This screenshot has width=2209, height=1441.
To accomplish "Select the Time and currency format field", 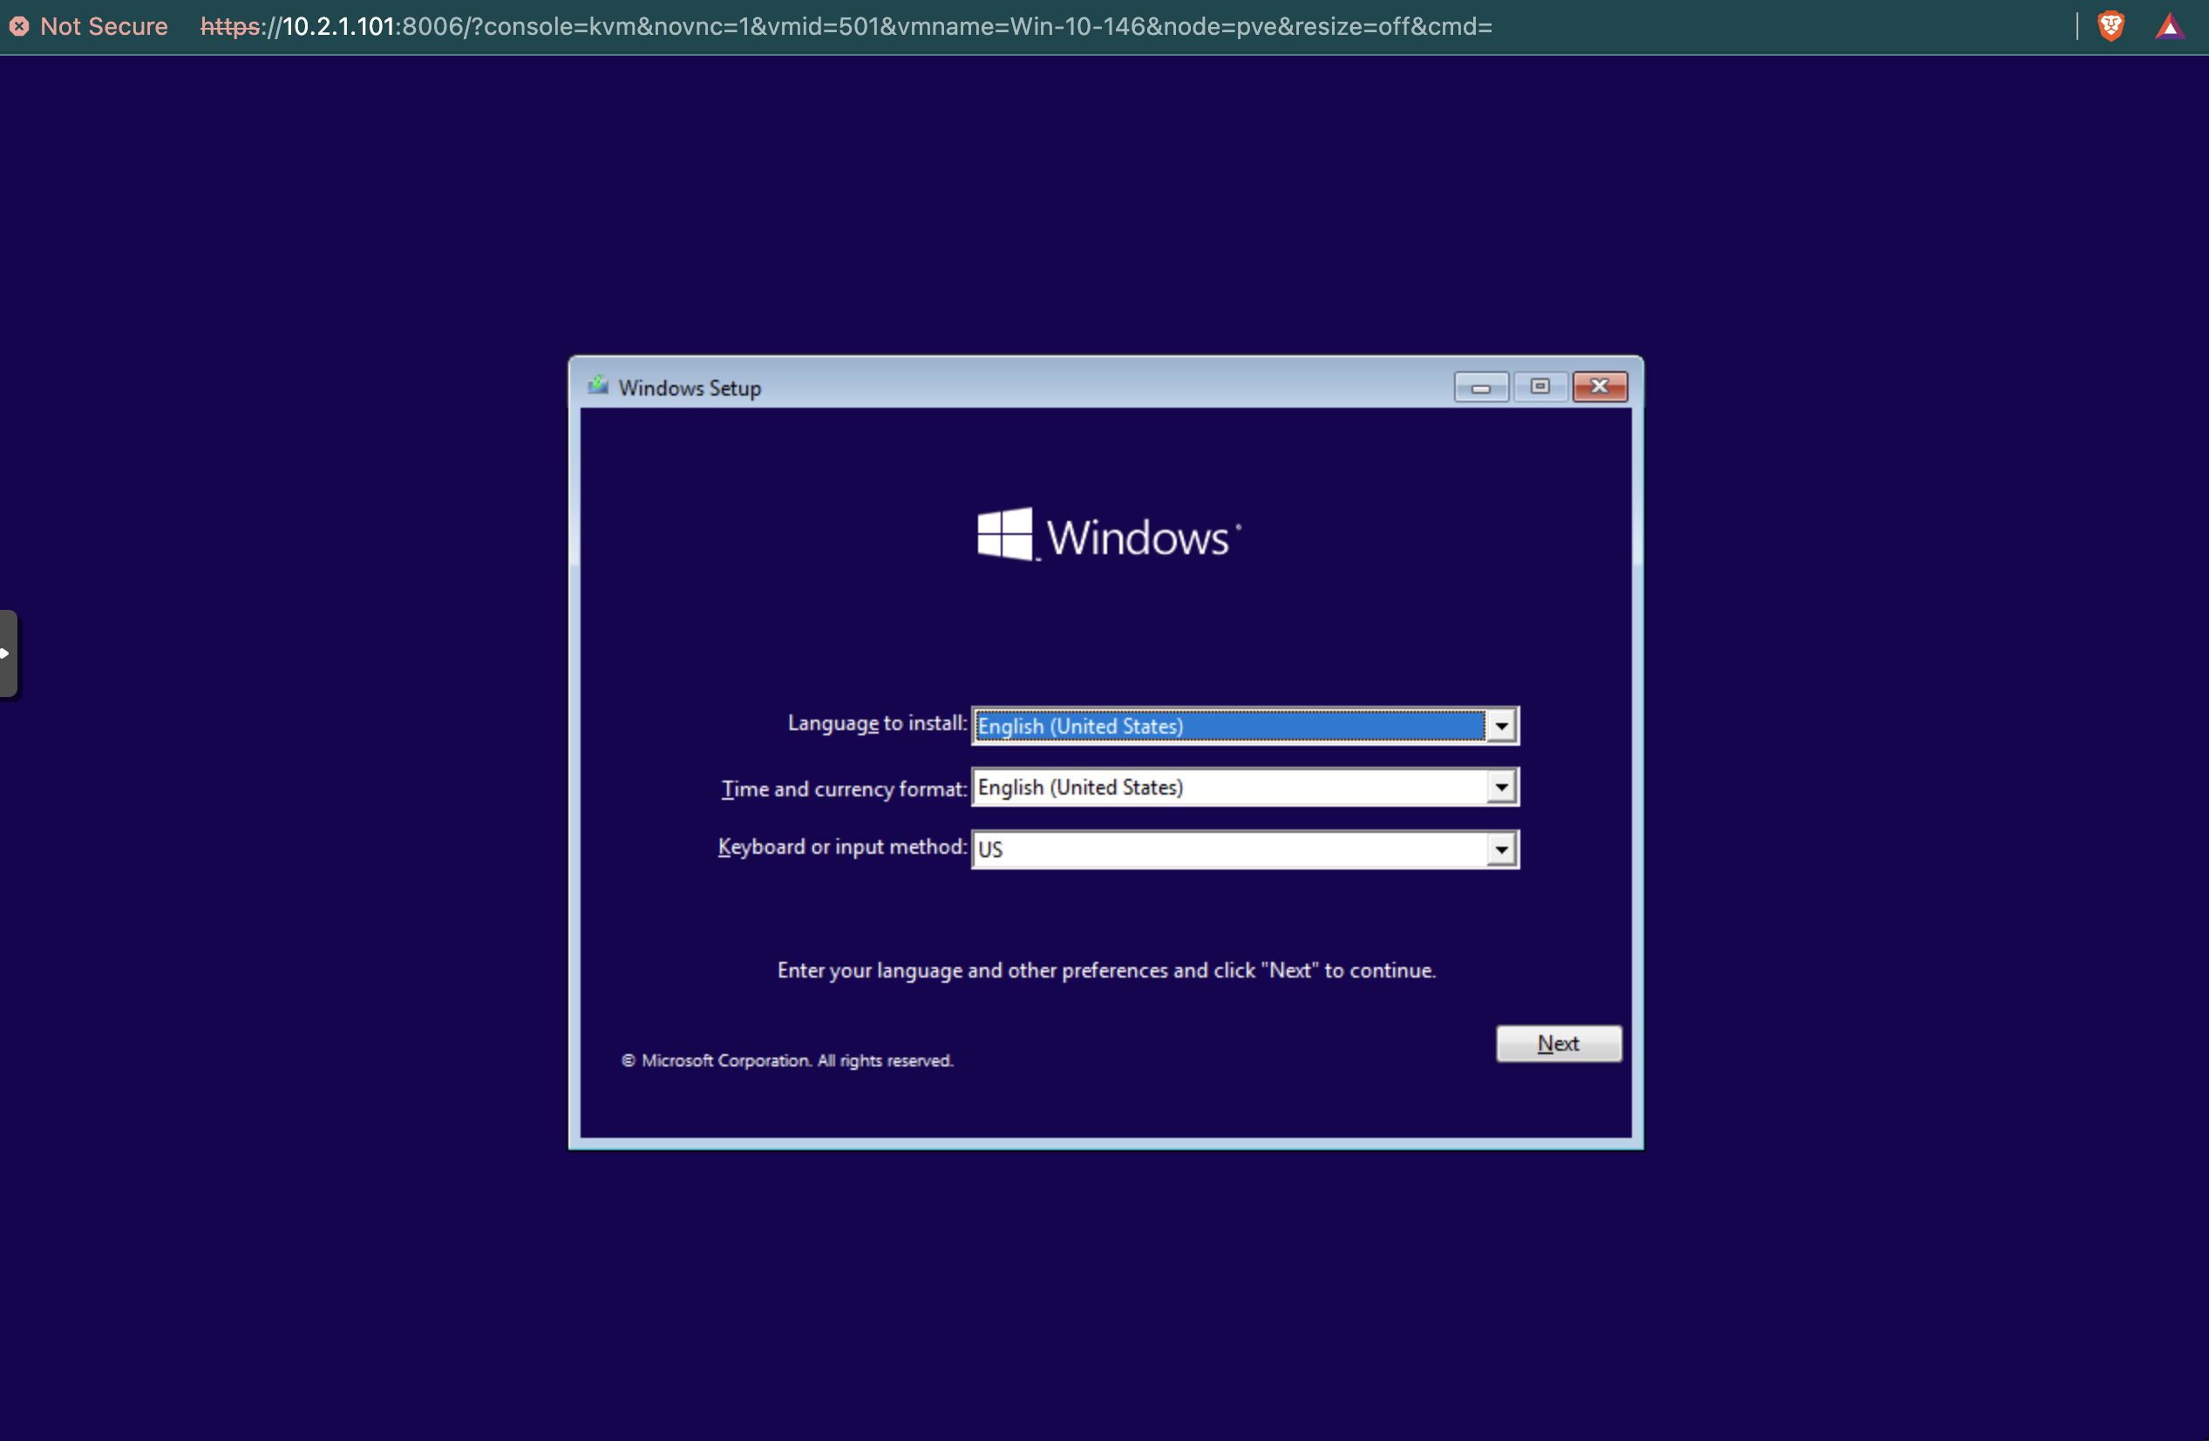I will [x=1245, y=787].
